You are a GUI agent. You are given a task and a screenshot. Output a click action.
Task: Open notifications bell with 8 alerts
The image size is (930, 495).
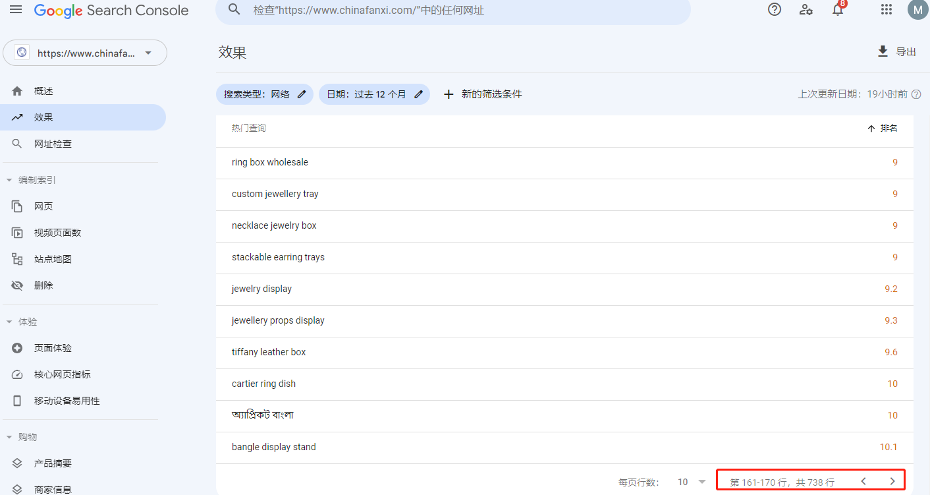pyautogui.click(x=838, y=9)
